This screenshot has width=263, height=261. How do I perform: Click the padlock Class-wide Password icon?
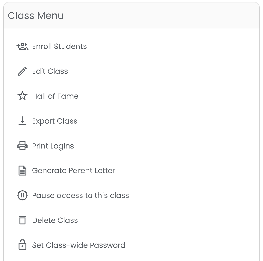[22, 245]
